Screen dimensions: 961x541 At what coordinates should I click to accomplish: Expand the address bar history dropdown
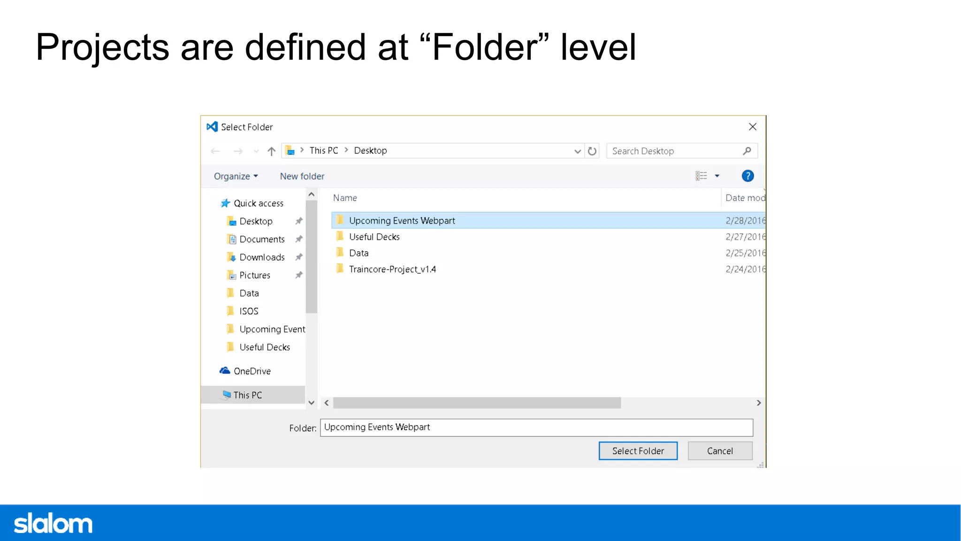click(x=577, y=151)
